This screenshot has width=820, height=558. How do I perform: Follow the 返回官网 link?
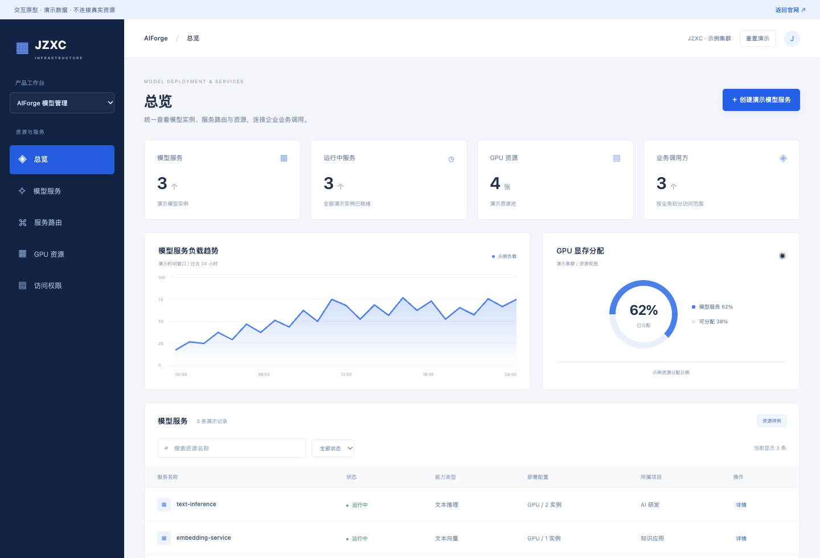pyautogui.click(x=790, y=10)
